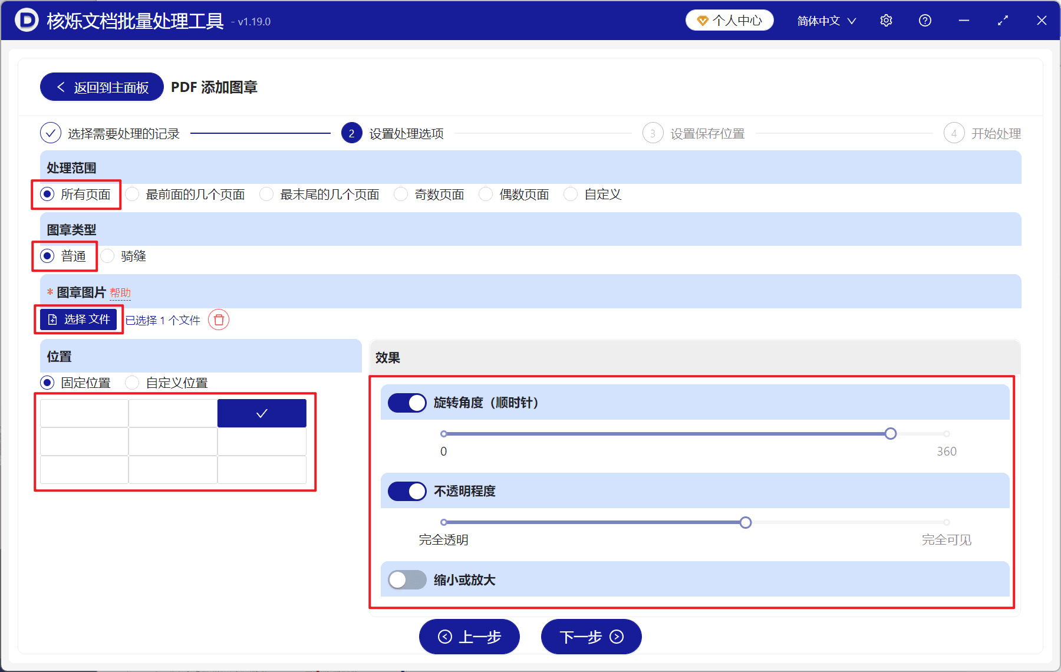This screenshot has height=672, width=1061.
Task: Click the diamond icon on 个人中心 button
Action: tap(702, 19)
